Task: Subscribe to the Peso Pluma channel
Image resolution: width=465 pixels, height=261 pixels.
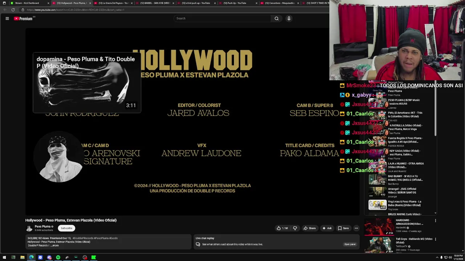Action: pos(66,228)
